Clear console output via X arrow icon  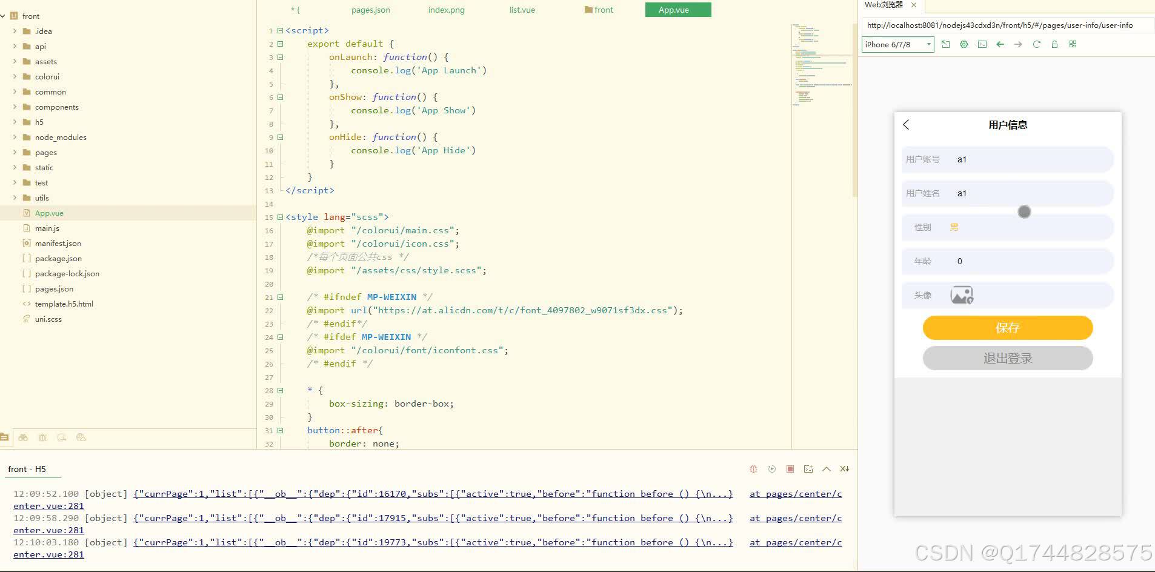[844, 469]
